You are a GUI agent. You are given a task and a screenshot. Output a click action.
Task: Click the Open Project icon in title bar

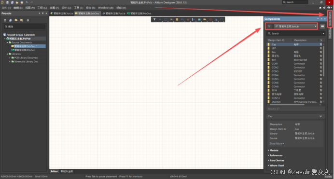[x=22, y=2]
